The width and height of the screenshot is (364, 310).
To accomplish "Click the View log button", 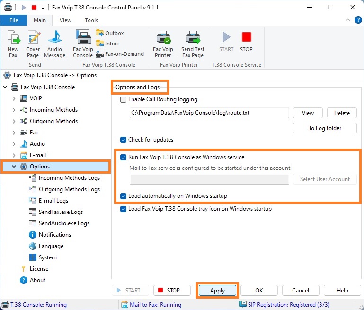I will [308, 113].
